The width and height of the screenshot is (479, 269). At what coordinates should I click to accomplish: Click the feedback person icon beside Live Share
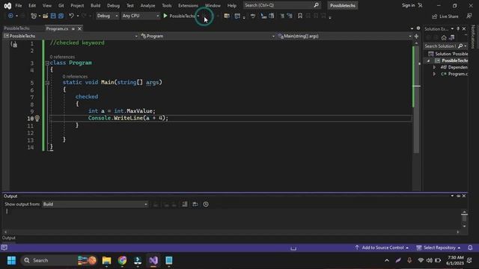(x=469, y=16)
